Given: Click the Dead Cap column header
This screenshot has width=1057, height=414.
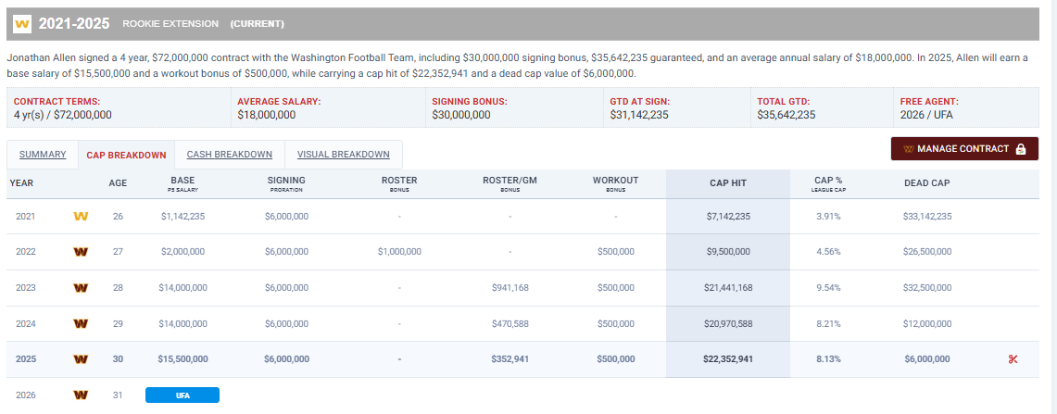Looking at the screenshot, I should [x=927, y=182].
